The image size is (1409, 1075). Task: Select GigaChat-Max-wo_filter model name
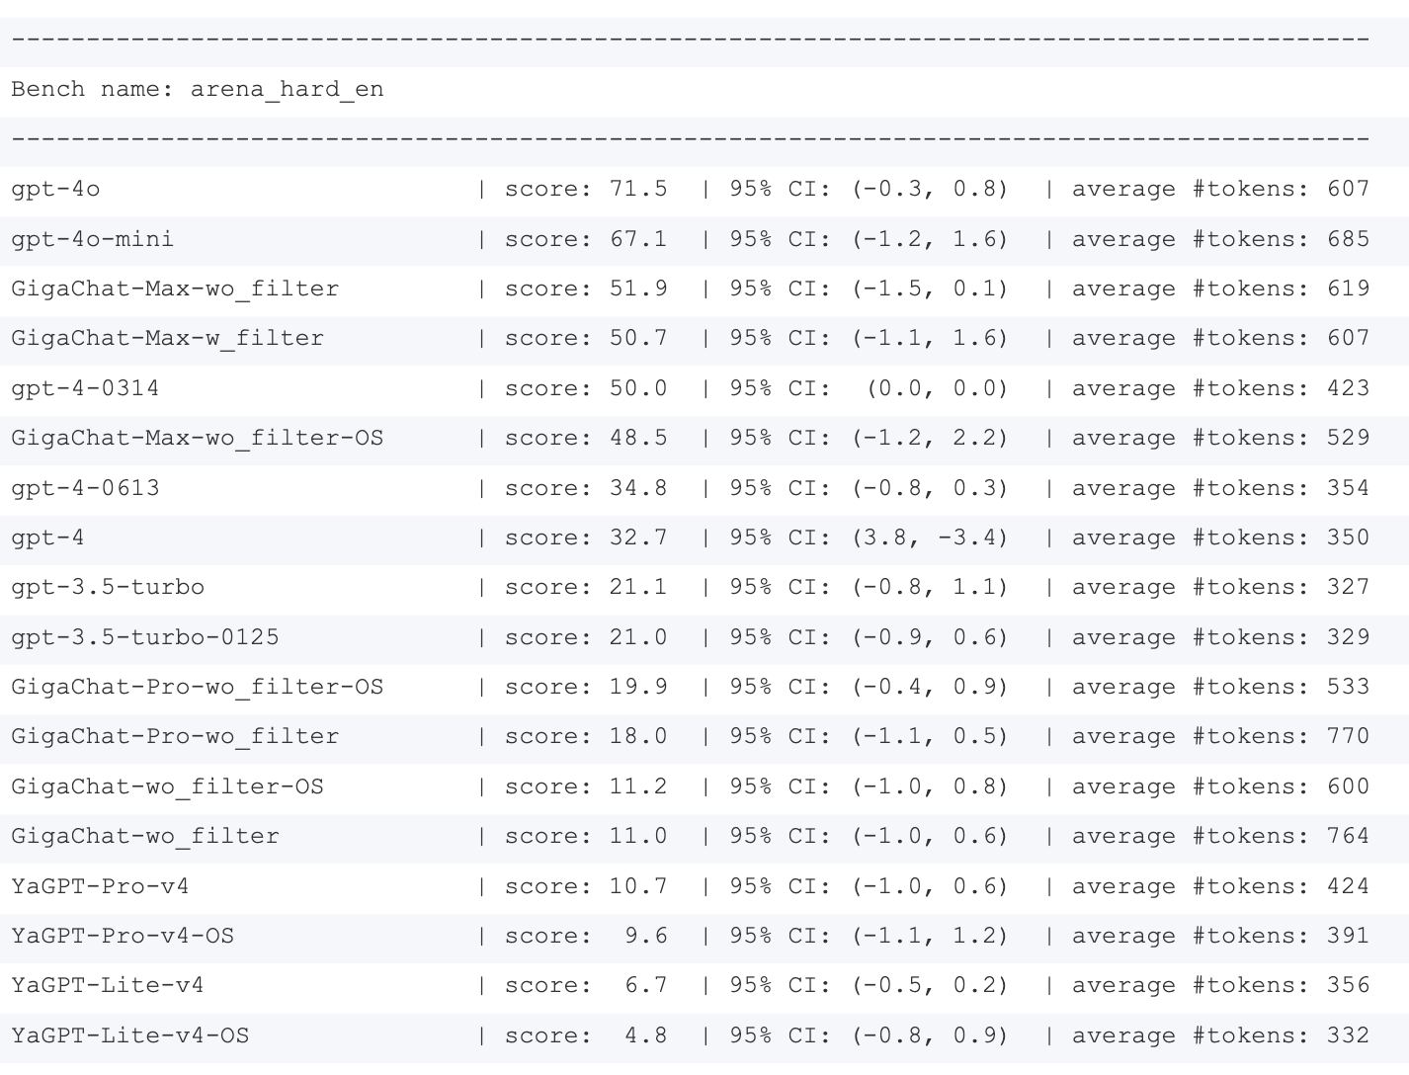coord(175,289)
